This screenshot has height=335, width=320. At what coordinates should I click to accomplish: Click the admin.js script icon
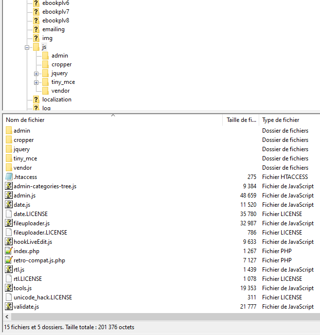[x=9, y=196]
